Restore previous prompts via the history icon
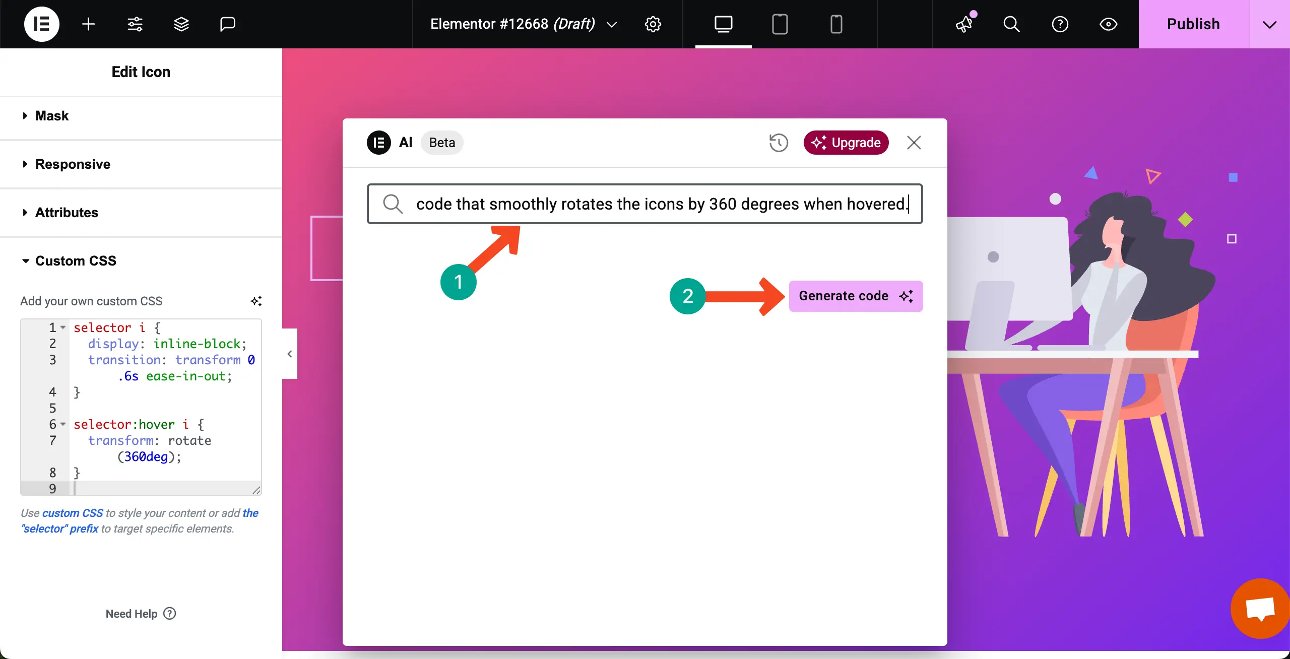The height and width of the screenshot is (659, 1290). click(x=778, y=143)
